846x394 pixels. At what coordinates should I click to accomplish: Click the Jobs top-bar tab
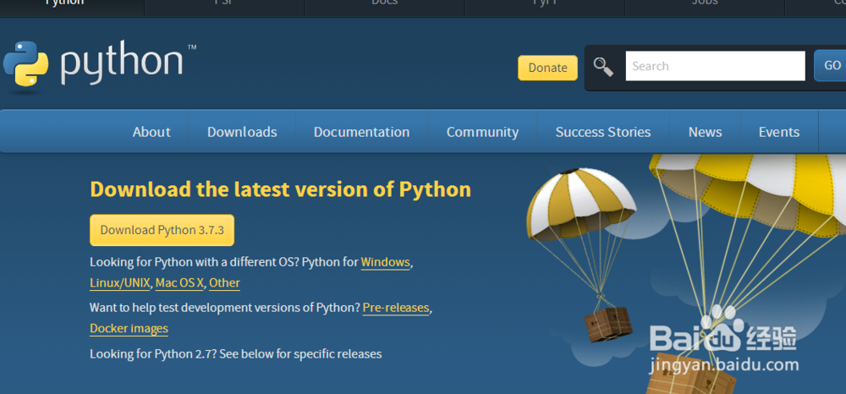tap(705, 4)
